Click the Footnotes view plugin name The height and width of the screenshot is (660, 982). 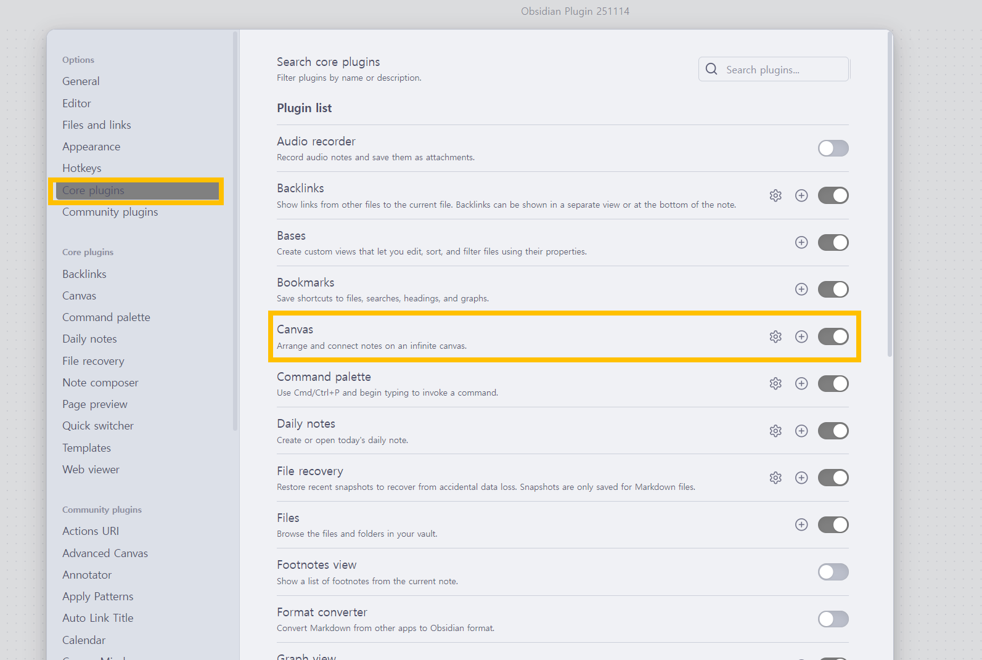click(317, 565)
